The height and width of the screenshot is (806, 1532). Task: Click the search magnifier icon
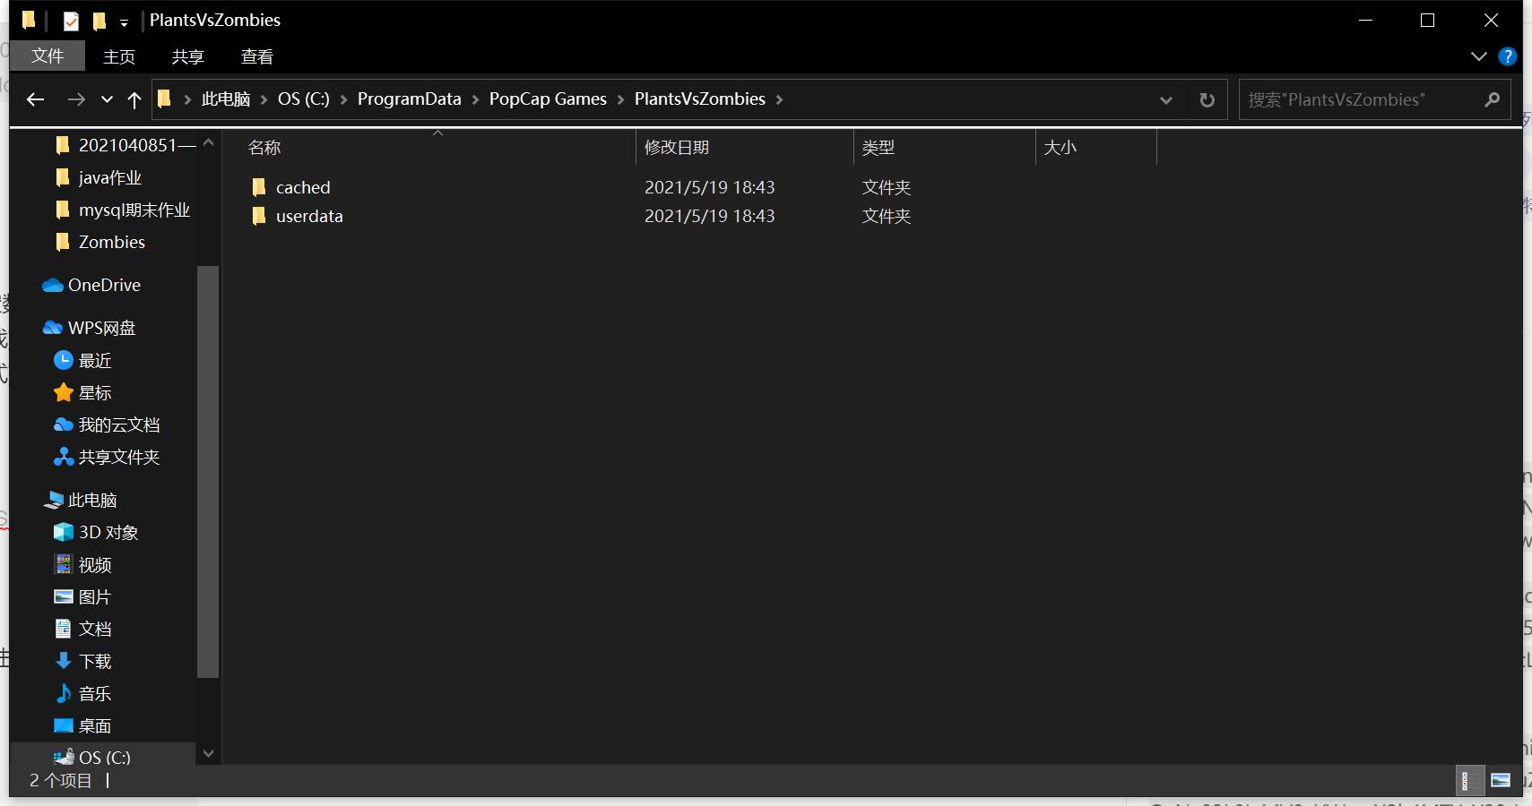pos(1493,99)
